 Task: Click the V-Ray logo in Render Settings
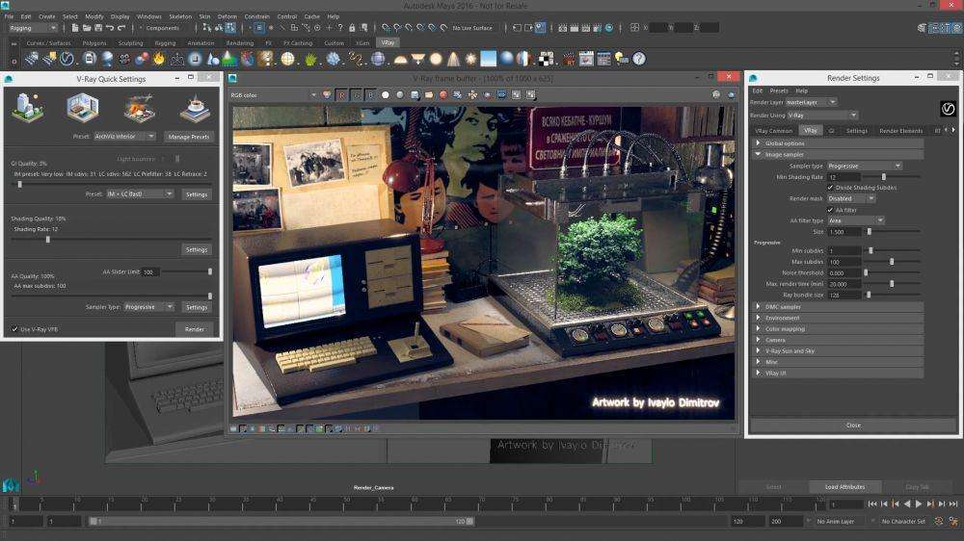tap(948, 109)
